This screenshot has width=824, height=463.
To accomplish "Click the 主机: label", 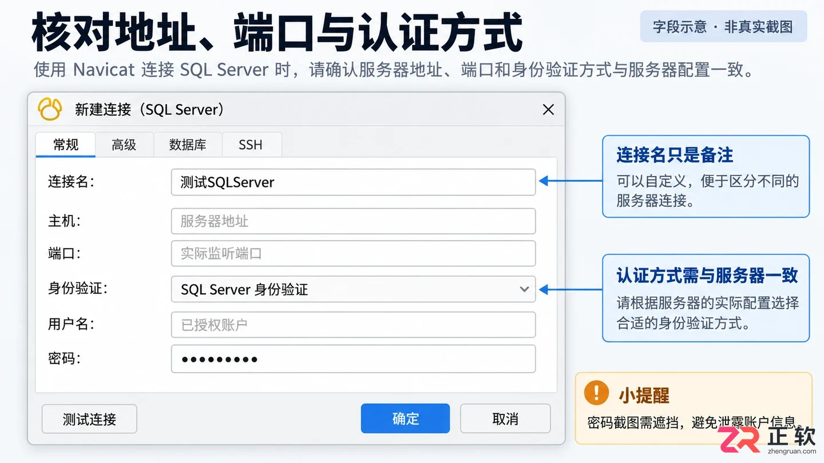I will tap(64, 221).
